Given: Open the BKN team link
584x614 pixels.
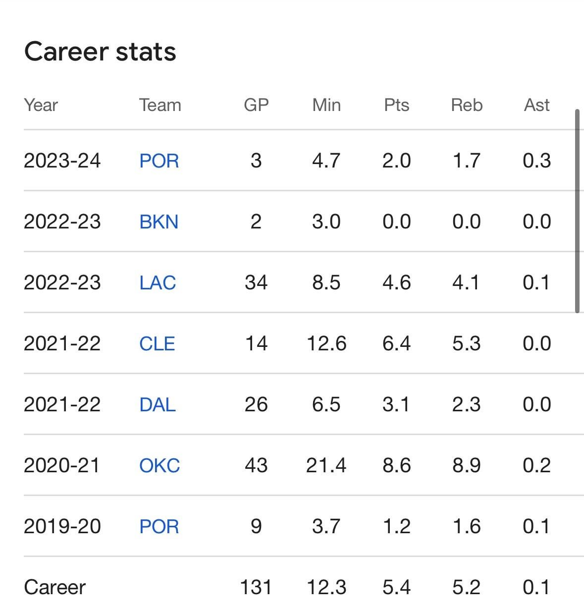Looking at the screenshot, I should [x=159, y=222].
